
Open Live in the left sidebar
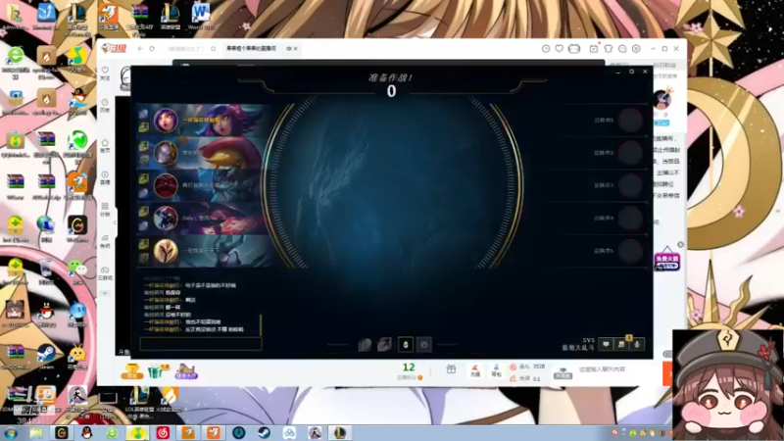coord(105,177)
